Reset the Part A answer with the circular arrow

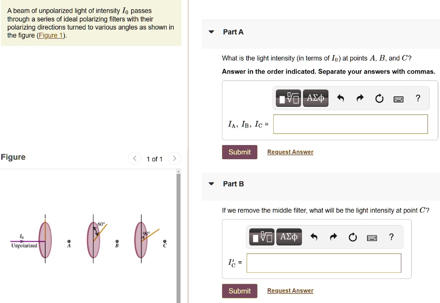click(x=379, y=98)
